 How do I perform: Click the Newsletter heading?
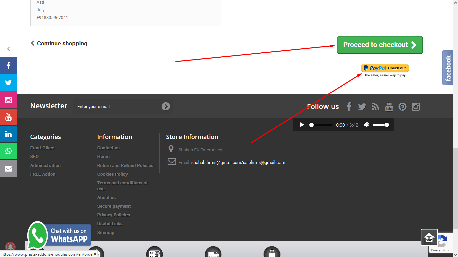tap(49, 106)
